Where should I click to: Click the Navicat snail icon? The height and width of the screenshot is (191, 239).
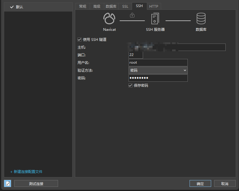pos(109,19)
